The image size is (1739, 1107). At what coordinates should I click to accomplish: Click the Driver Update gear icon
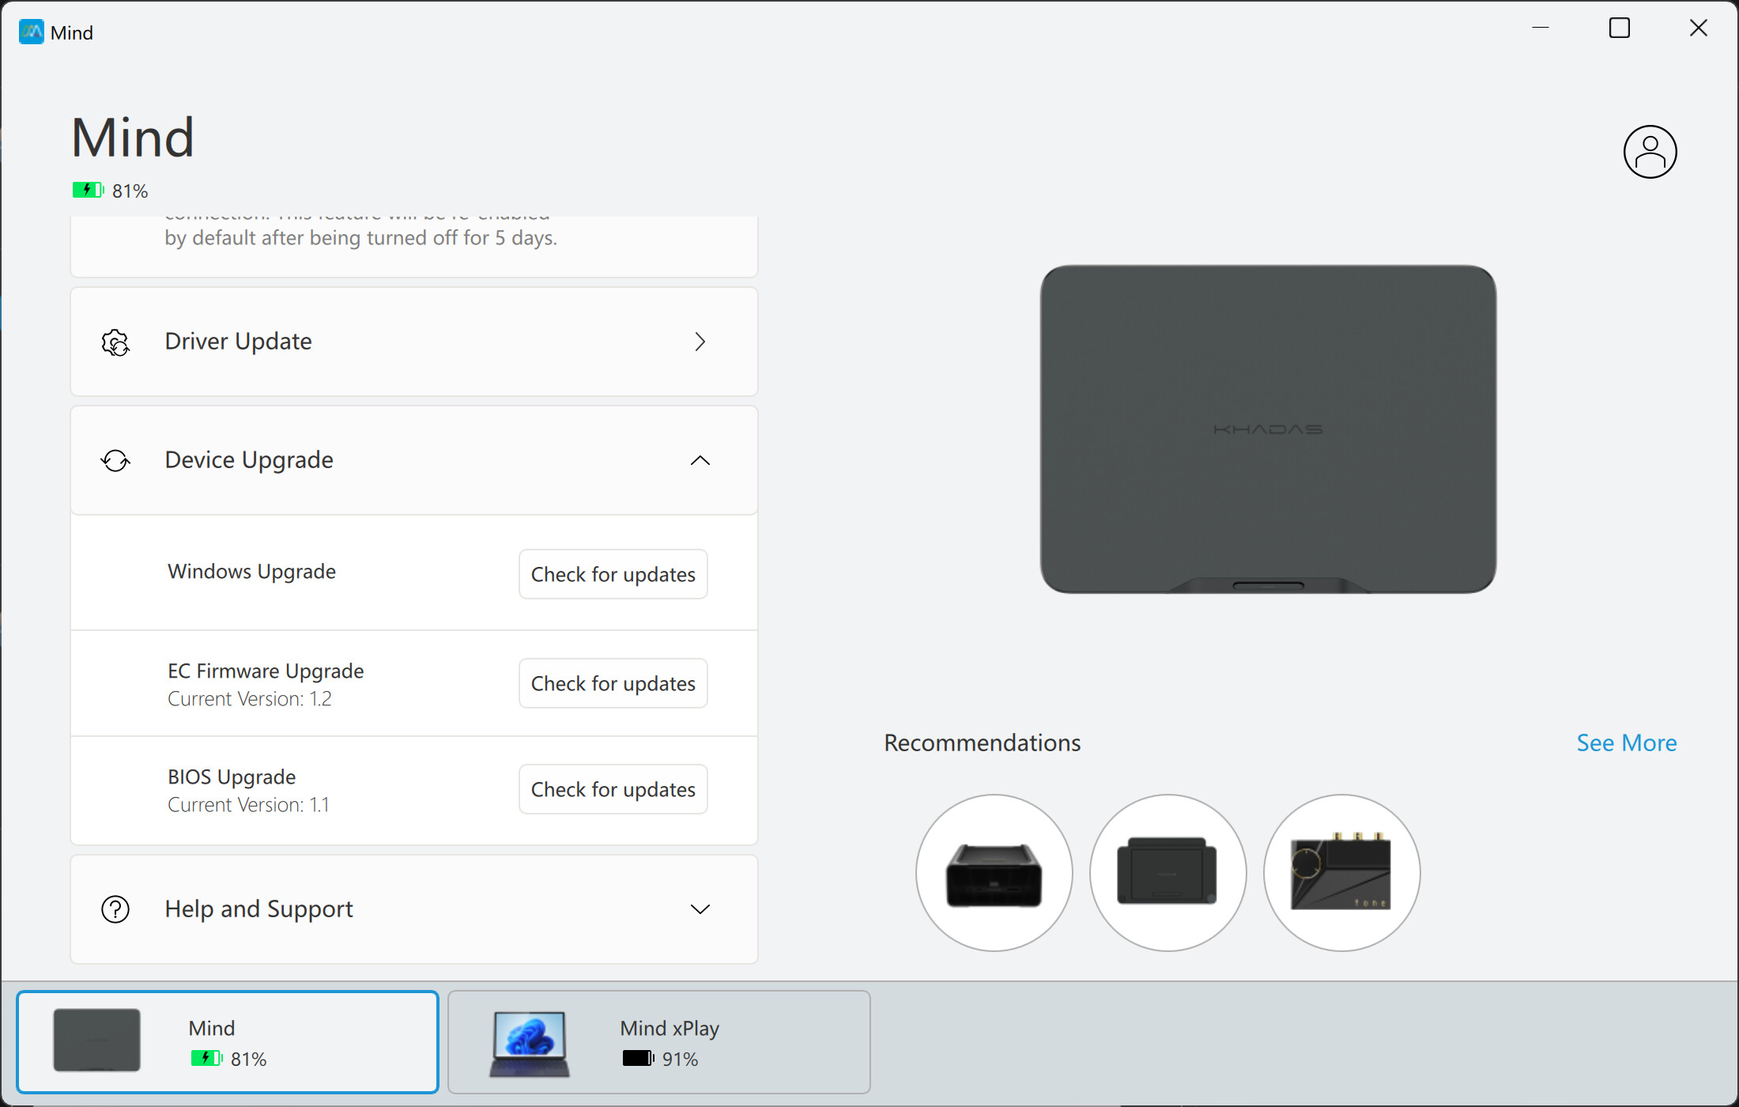coord(115,342)
